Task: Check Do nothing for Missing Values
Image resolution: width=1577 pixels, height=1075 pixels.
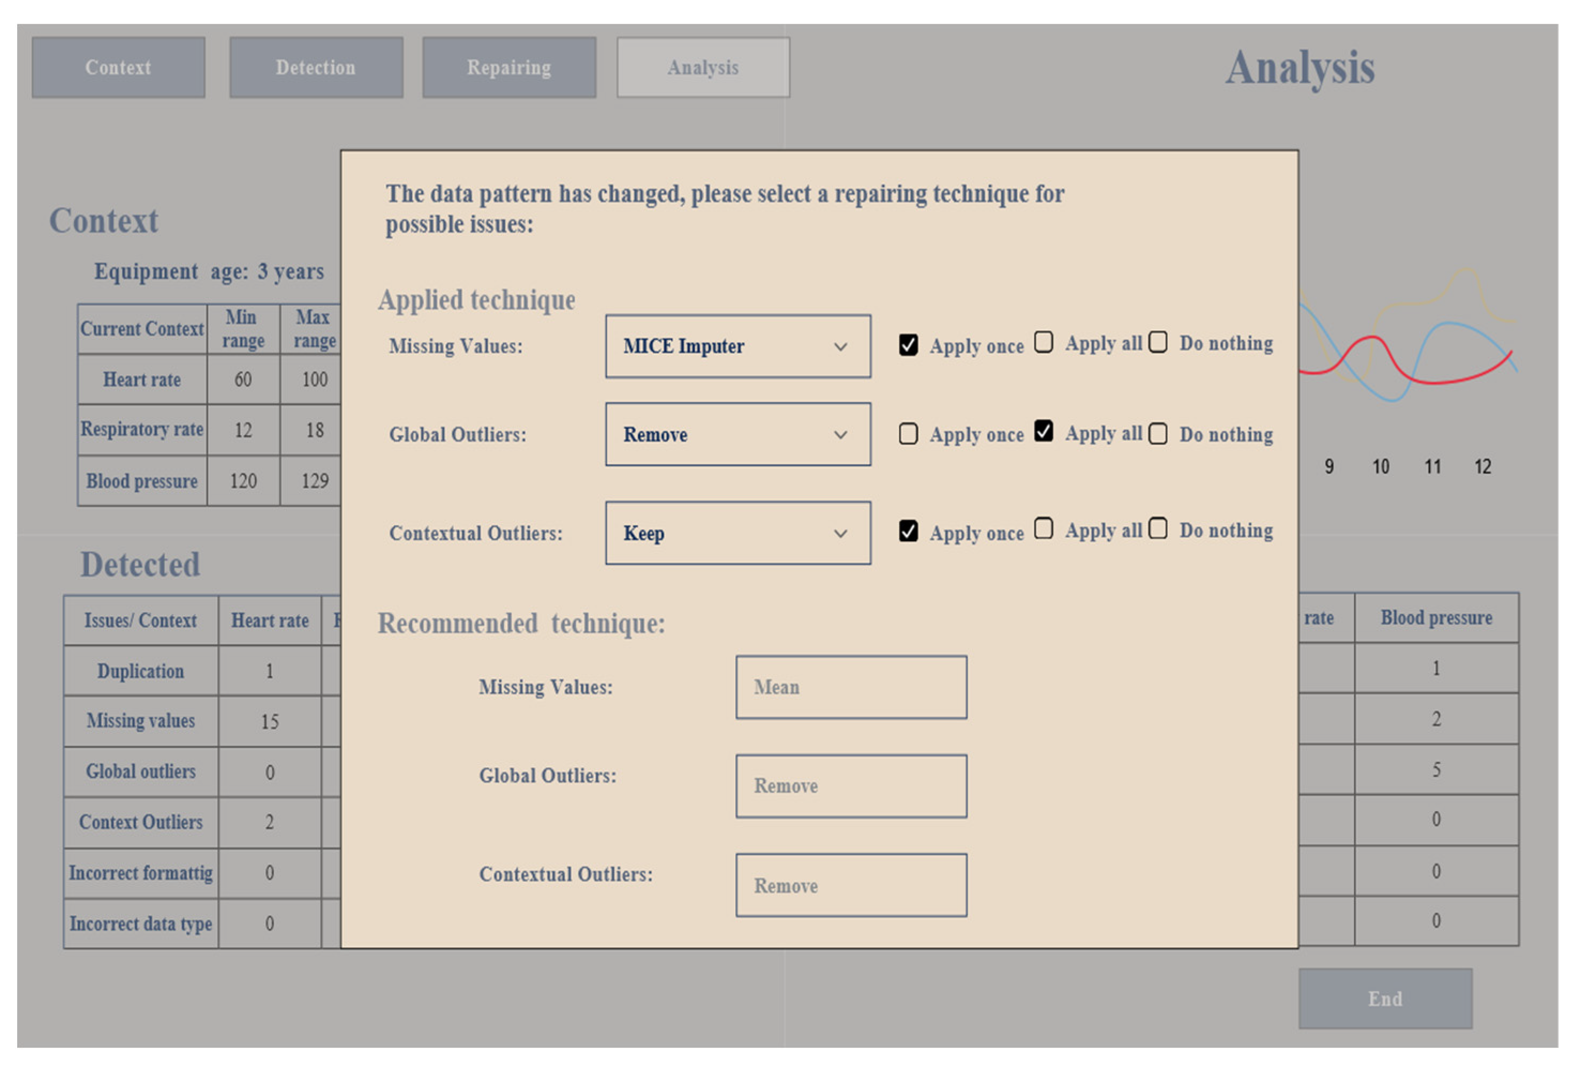Action: pos(1157,342)
